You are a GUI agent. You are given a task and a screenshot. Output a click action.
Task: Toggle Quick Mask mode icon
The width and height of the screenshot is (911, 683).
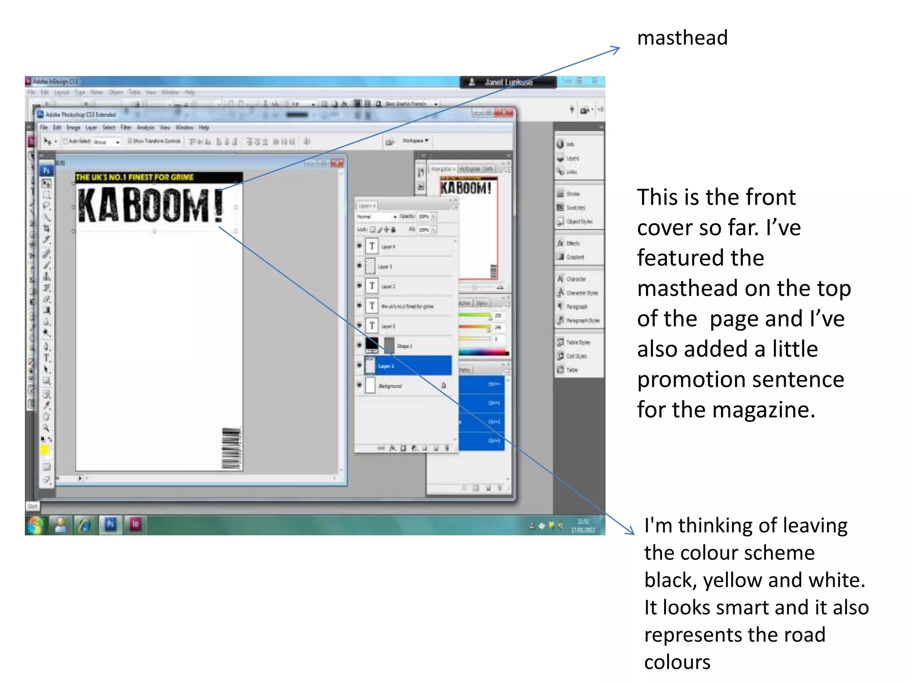[x=46, y=466]
